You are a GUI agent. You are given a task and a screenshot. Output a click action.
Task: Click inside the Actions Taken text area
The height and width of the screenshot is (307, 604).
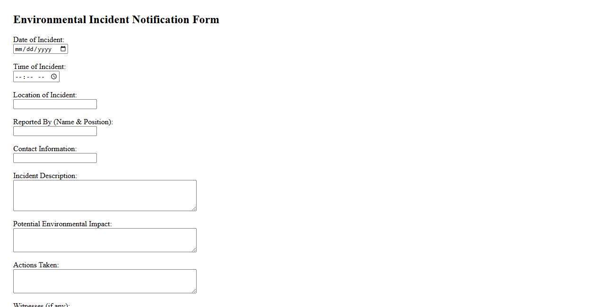(104, 281)
